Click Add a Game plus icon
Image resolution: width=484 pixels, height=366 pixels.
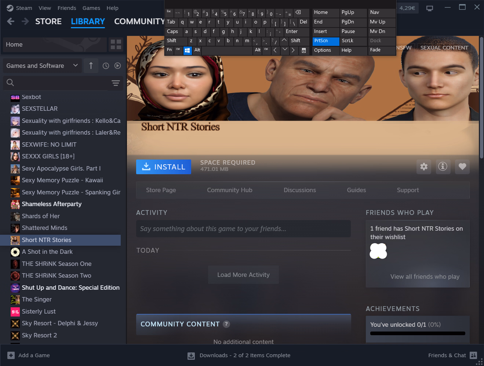click(x=11, y=355)
